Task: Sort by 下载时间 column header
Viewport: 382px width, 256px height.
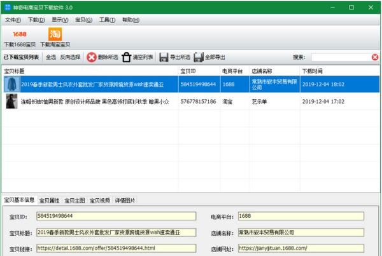Action: [x=340, y=71]
